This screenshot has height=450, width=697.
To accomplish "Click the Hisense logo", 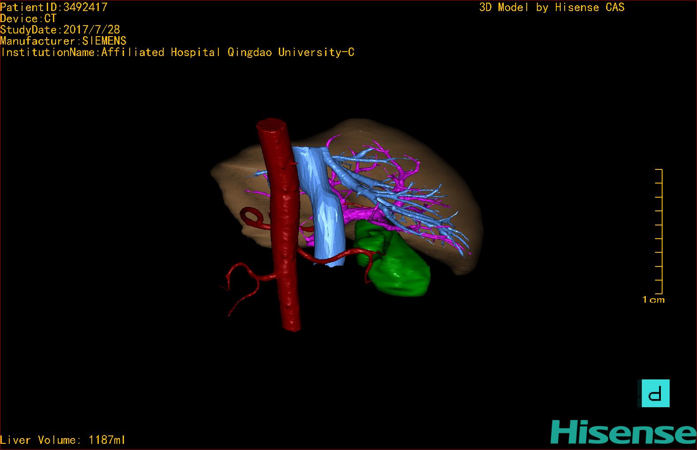I will point(623,431).
